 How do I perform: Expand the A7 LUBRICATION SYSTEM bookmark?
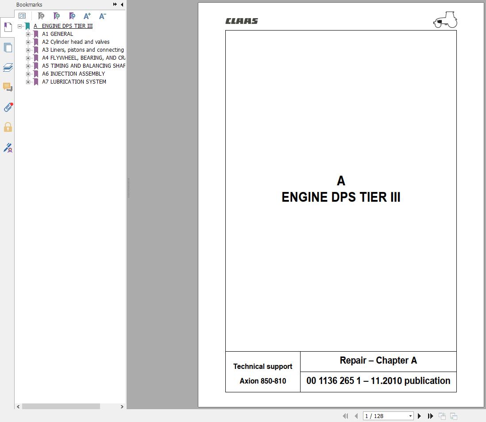pos(28,82)
